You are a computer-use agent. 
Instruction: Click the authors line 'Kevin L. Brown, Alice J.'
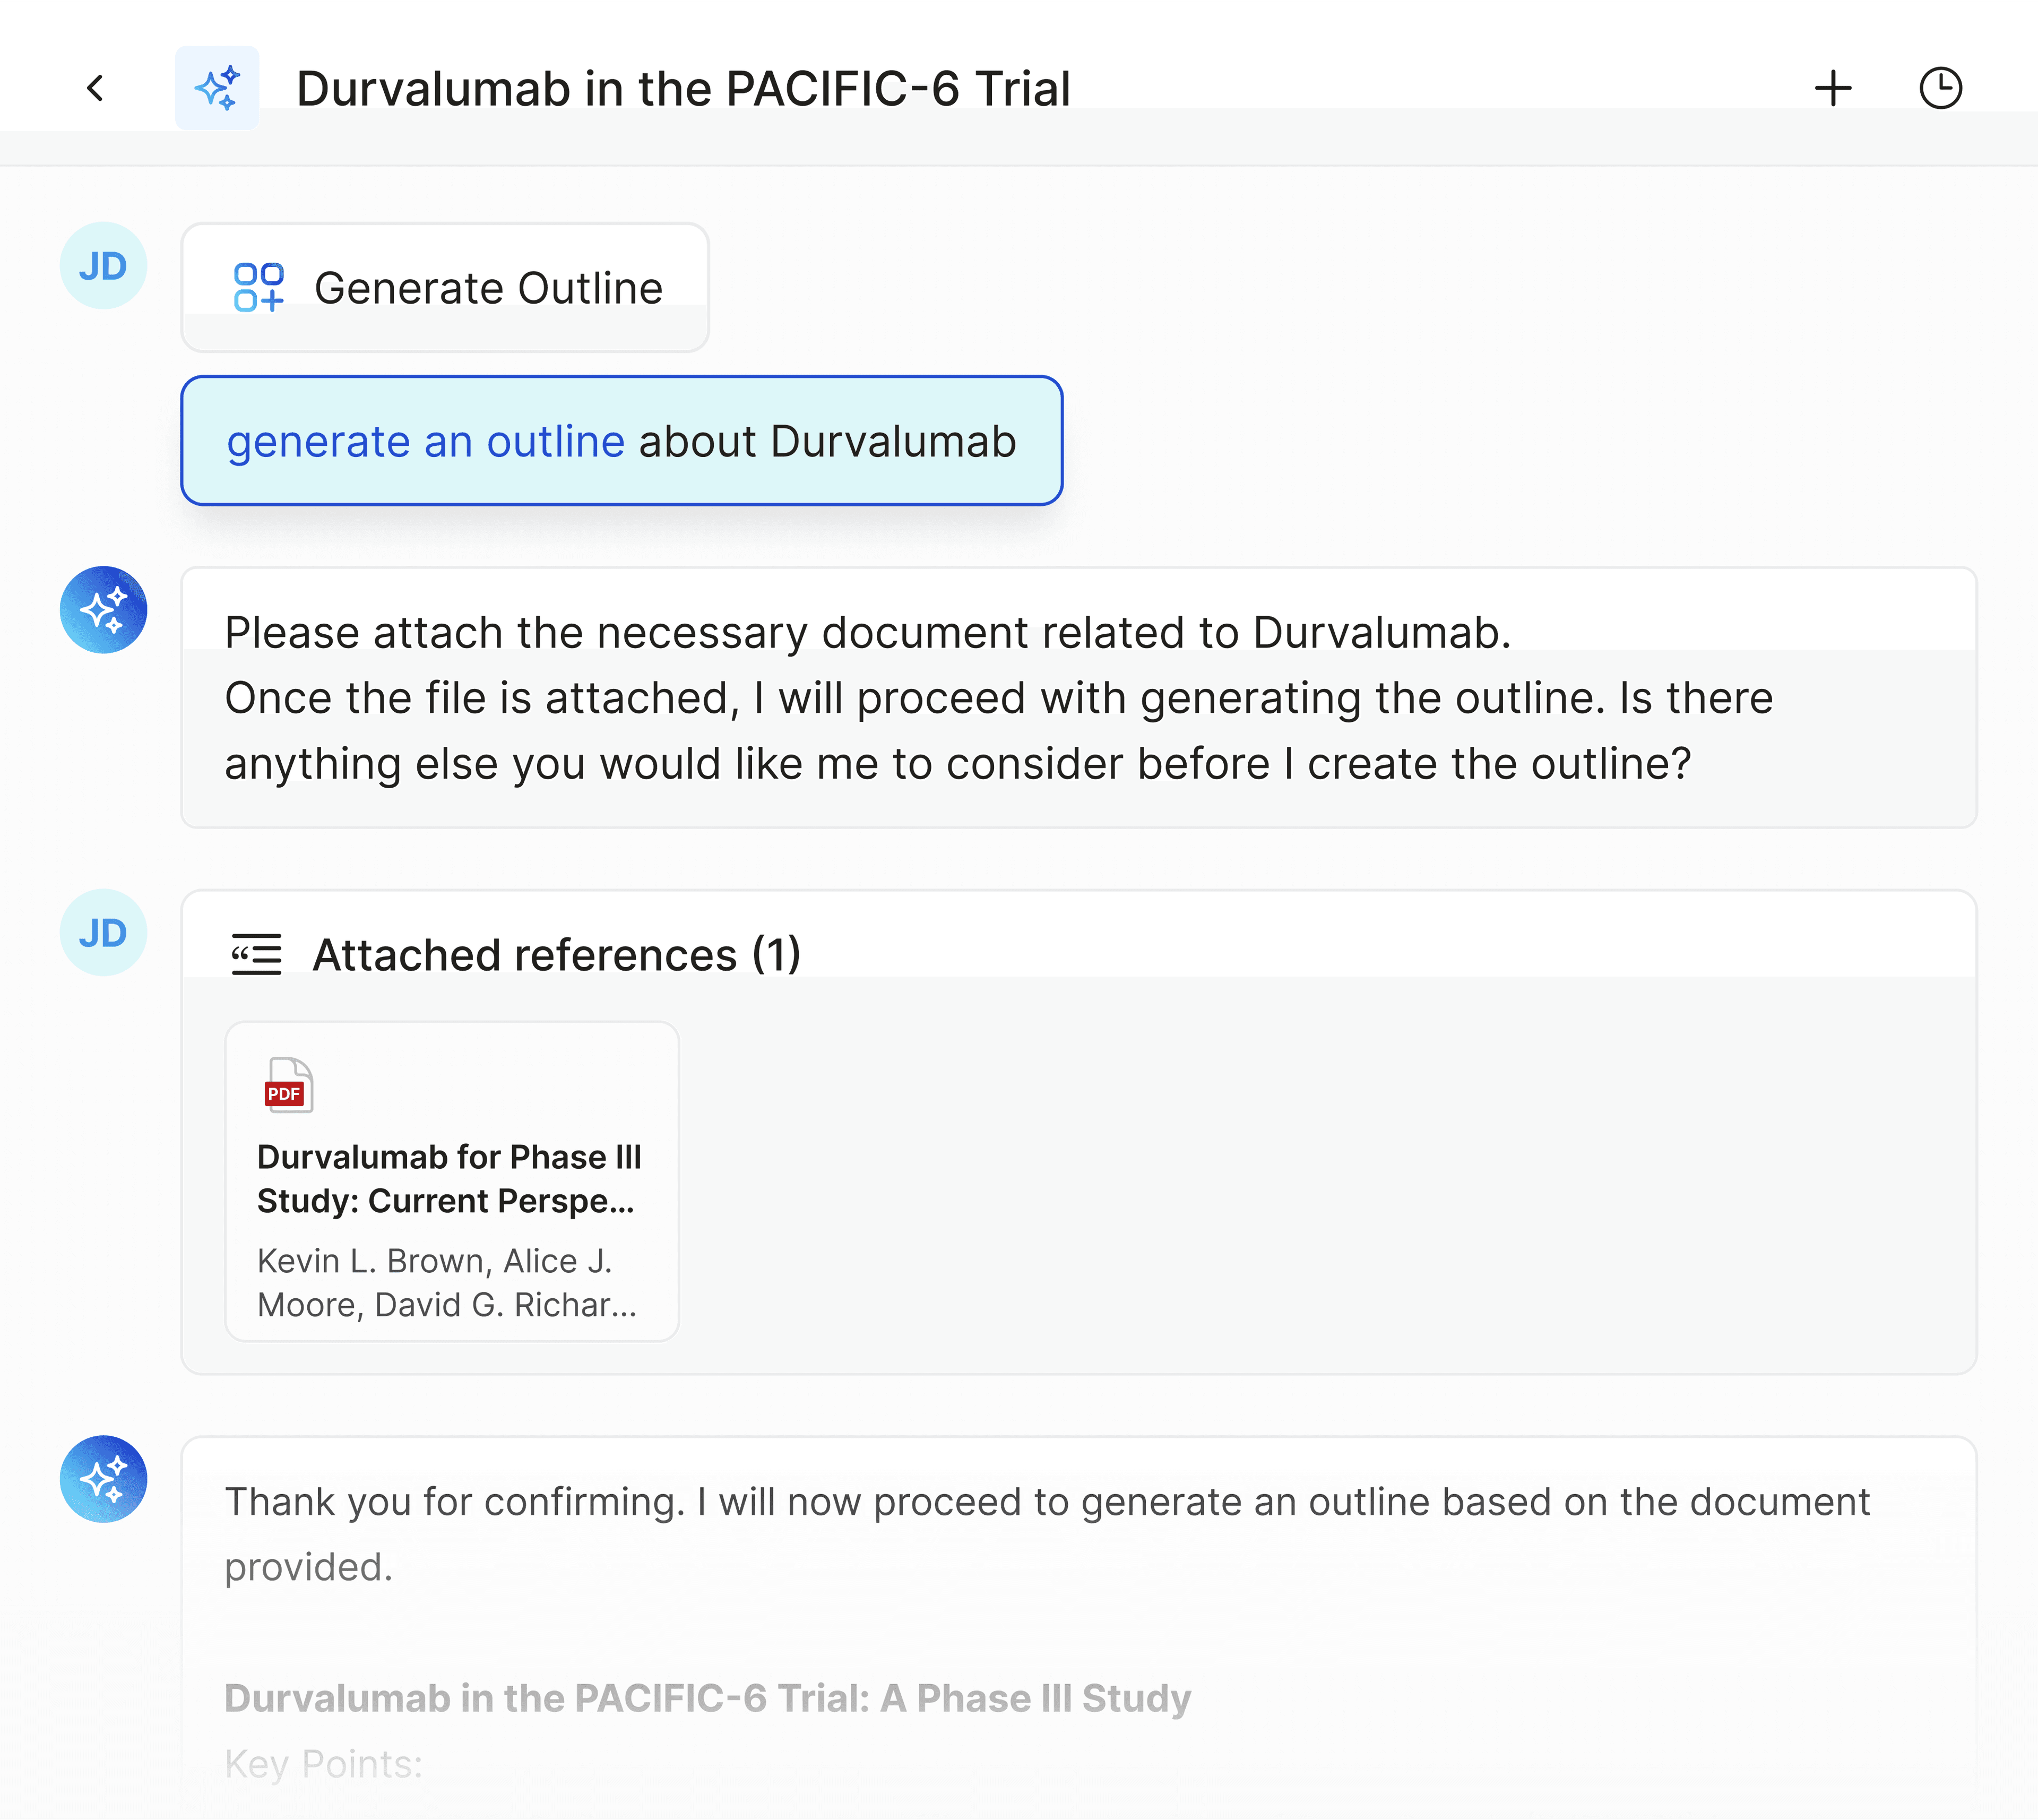[434, 1261]
